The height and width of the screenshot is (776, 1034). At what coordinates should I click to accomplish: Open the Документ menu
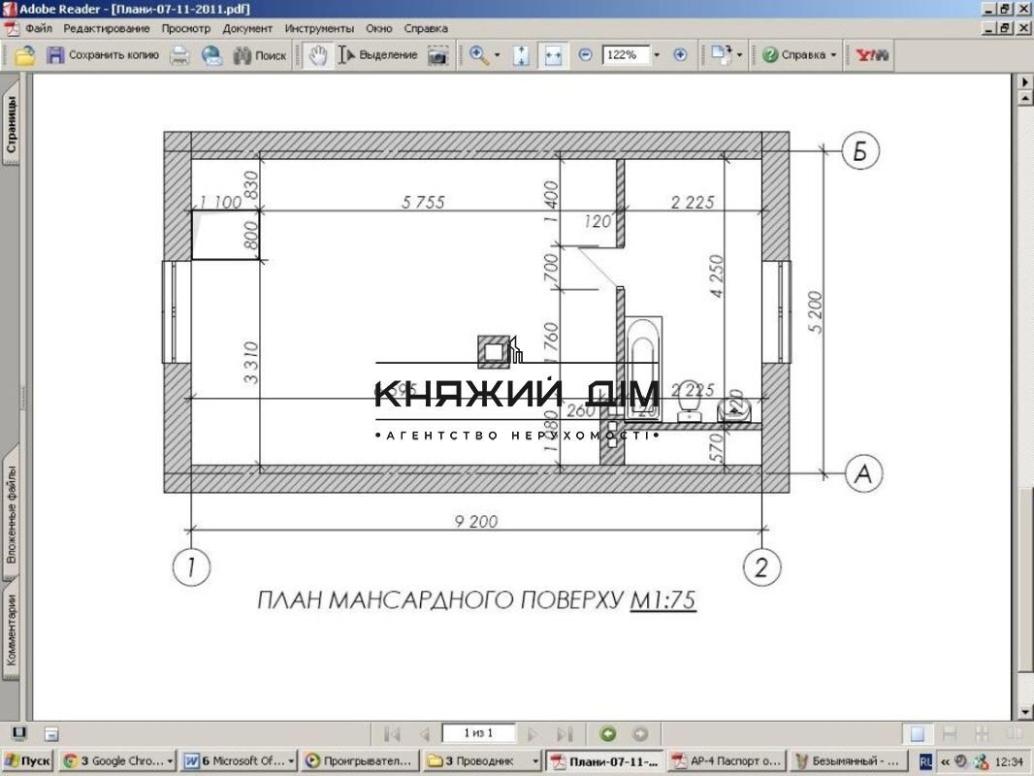[247, 29]
